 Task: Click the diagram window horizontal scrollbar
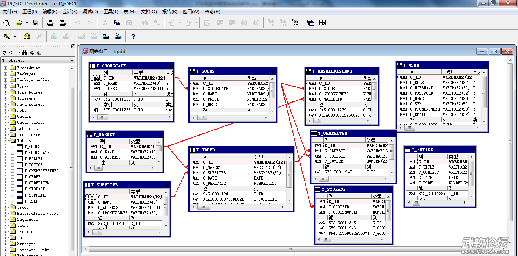(x=290, y=249)
